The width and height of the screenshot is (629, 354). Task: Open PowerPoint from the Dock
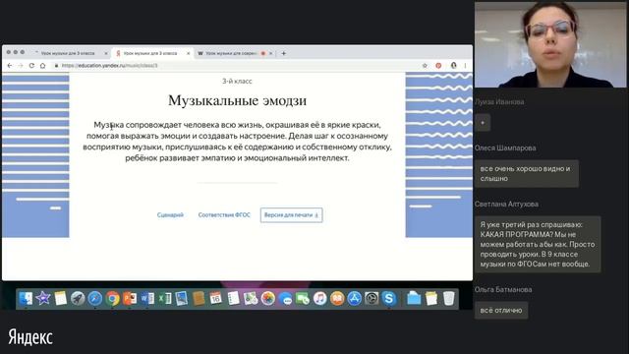click(x=130, y=299)
